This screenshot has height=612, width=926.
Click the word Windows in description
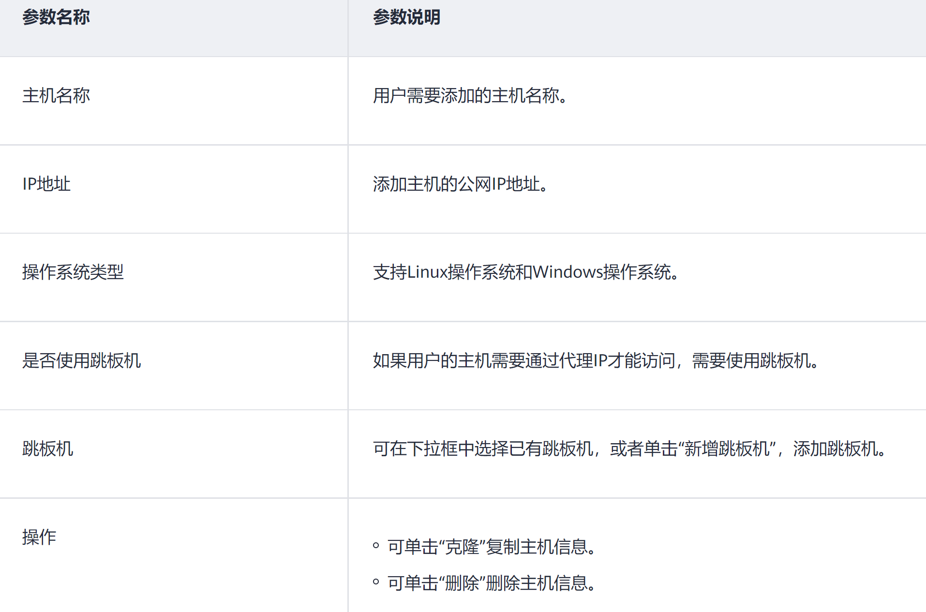coord(568,272)
